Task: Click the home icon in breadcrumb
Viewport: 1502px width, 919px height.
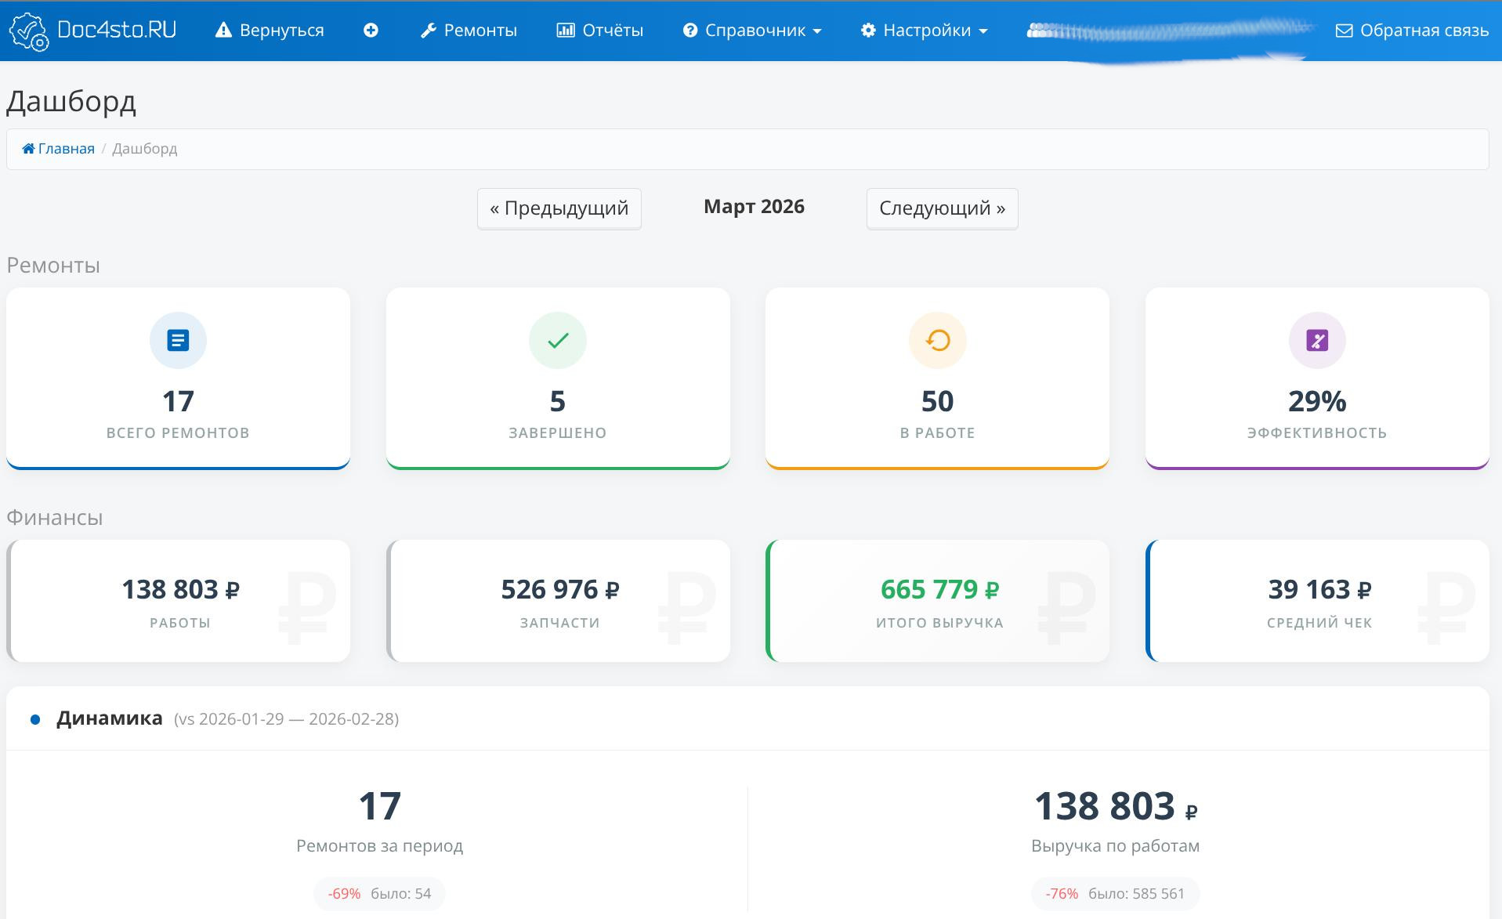Action: tap(28, 149)
